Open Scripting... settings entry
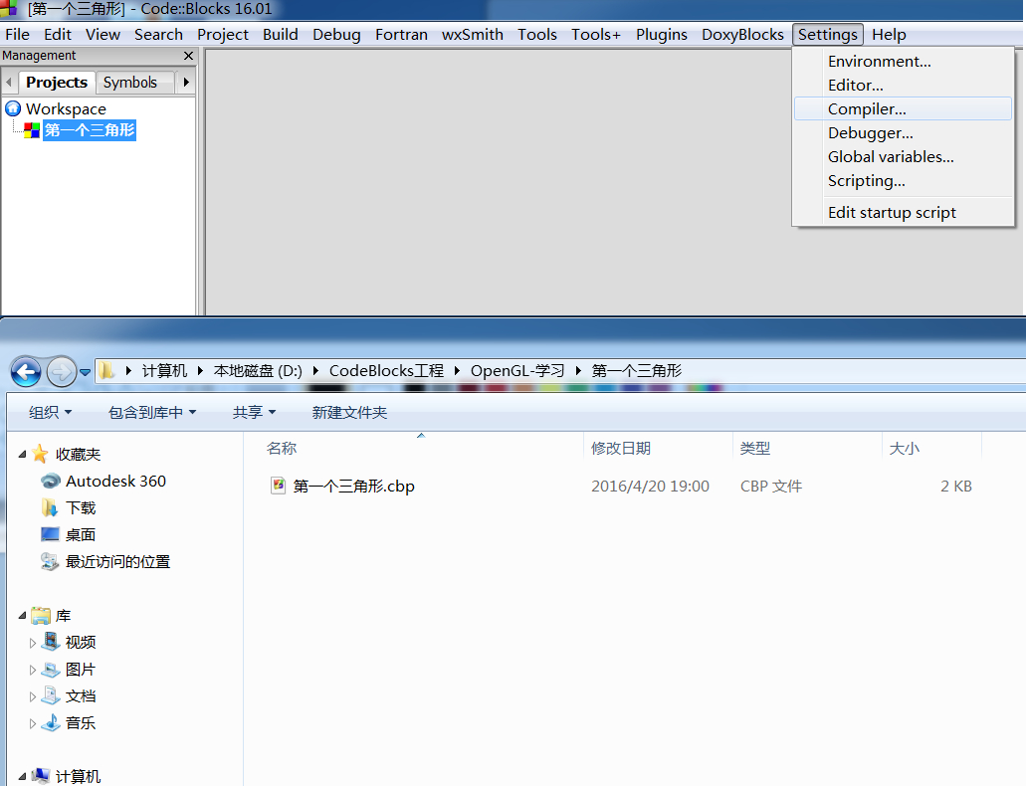 pos(903,181)
